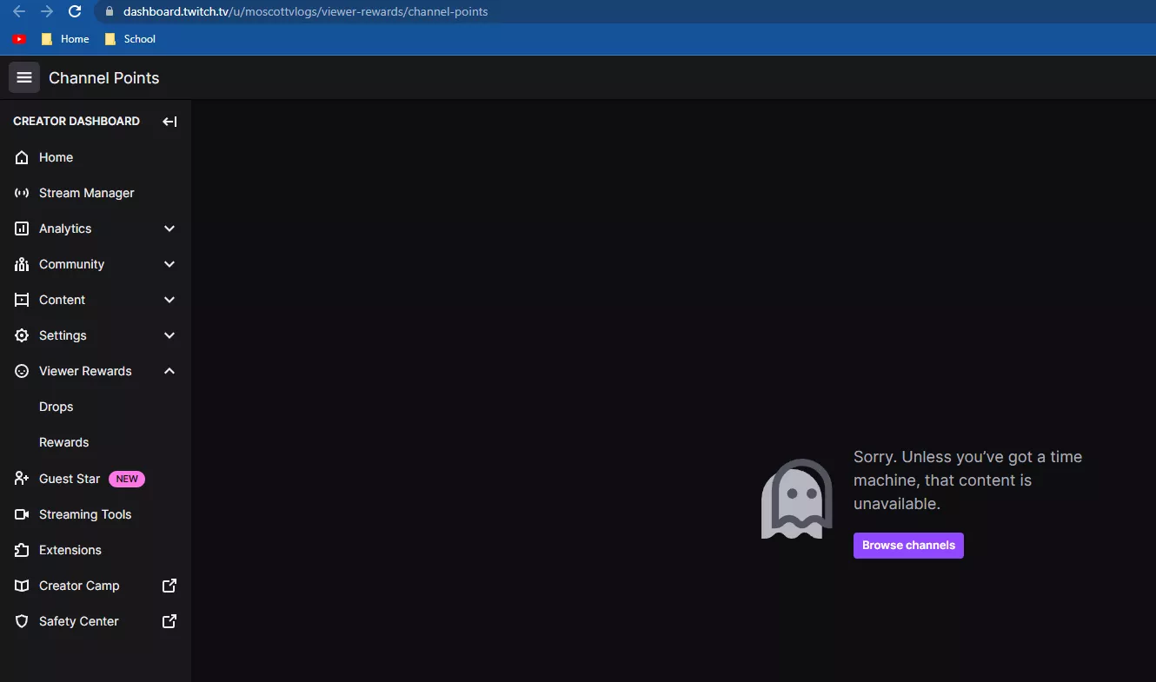Select the Content icon
1156x682 pixels.
coord(21,300)
